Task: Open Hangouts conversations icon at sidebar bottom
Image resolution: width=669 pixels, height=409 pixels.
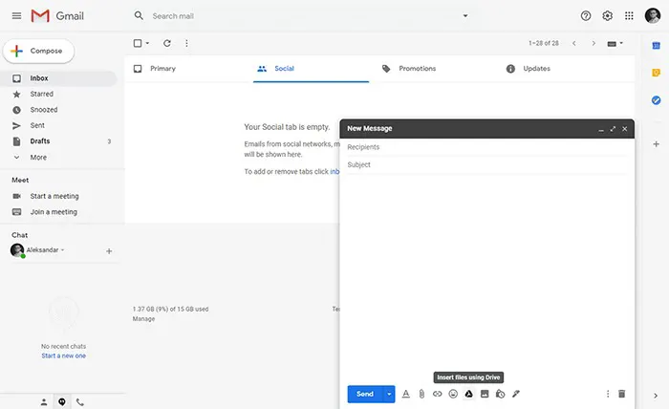Action: (62, 401)
